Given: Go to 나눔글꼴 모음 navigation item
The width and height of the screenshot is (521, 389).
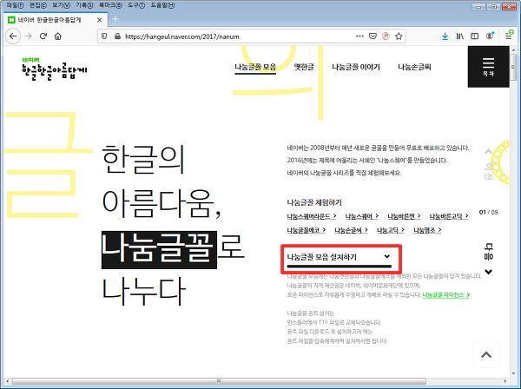Looking at the screenshot, I should 255,67.
